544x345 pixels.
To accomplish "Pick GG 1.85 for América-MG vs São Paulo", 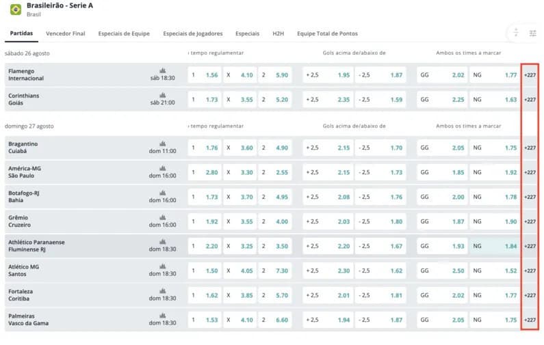I will point(442,172).
